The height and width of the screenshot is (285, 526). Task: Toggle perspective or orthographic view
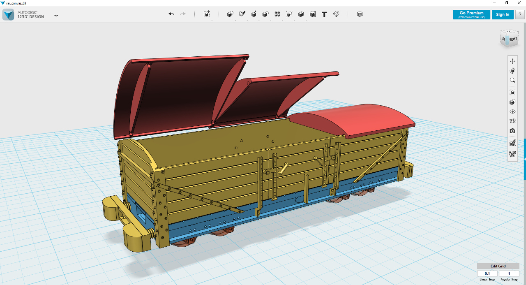click(x=512, y=102)
